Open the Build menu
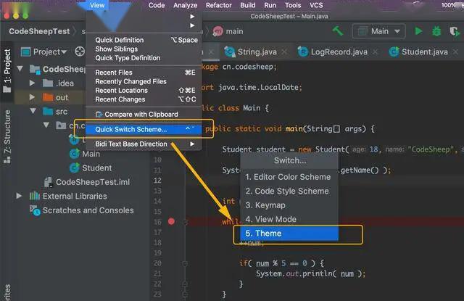The width and height of the screenshot is (464, 301). click(x=248, y=5)
